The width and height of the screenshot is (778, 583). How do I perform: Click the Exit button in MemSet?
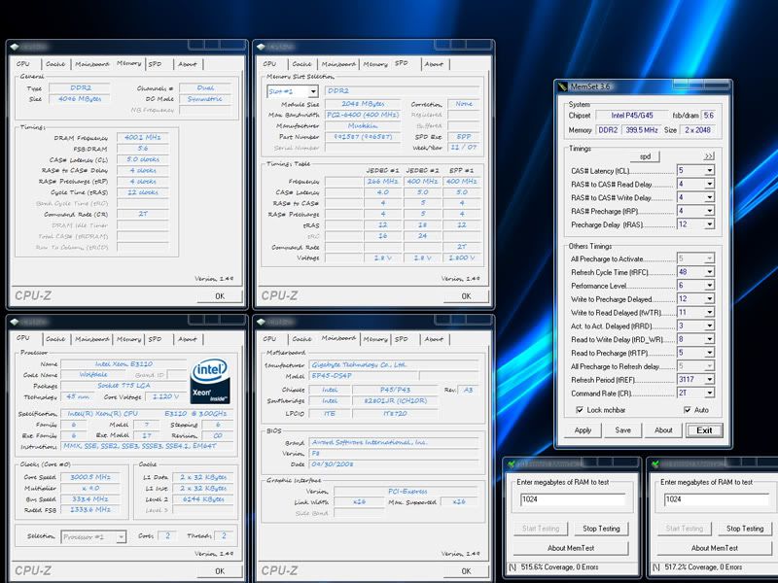(x=704, y=430)
